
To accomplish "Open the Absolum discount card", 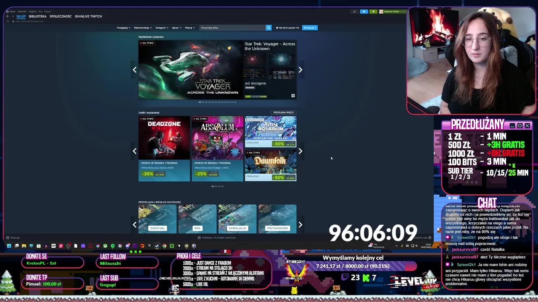I will coord(217,149).
